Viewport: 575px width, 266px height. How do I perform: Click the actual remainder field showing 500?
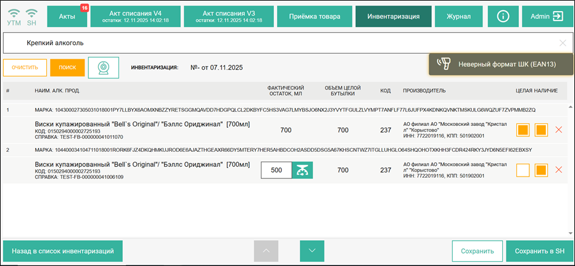[276, 170]
